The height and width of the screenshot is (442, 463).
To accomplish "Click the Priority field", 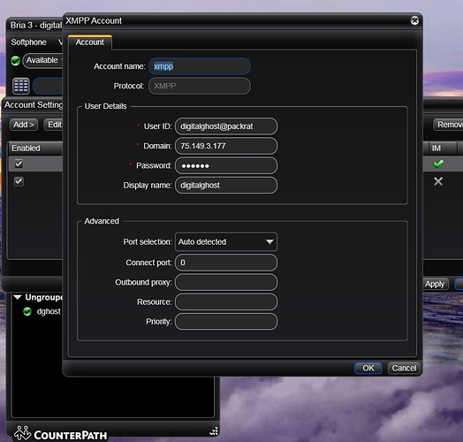I will [x=226, y=322].
